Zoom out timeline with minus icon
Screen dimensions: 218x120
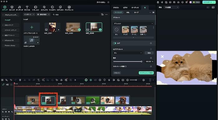(127, 80)
